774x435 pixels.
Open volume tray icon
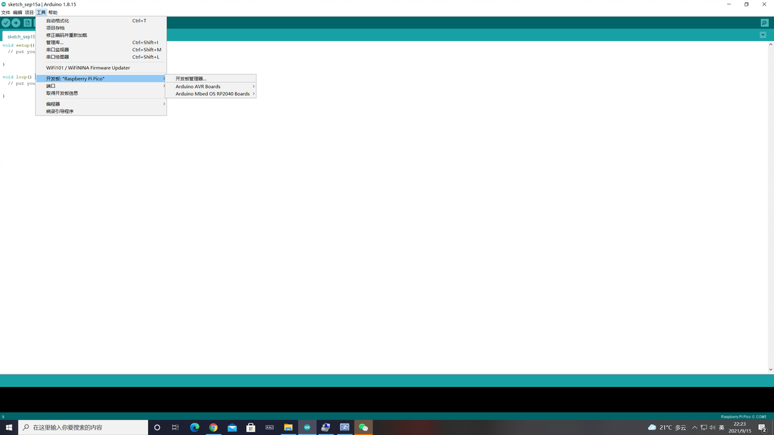point(712,427)
